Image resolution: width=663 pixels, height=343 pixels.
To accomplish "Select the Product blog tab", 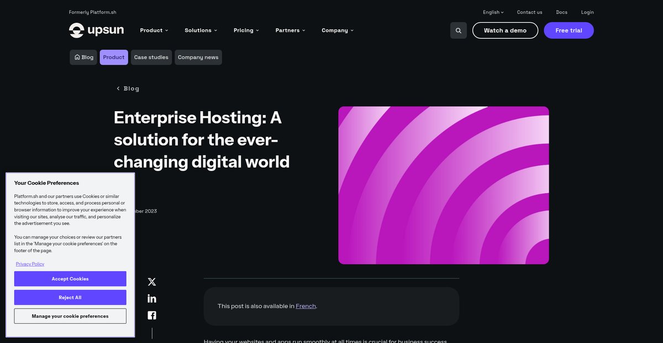I will [x=114, y=58].
